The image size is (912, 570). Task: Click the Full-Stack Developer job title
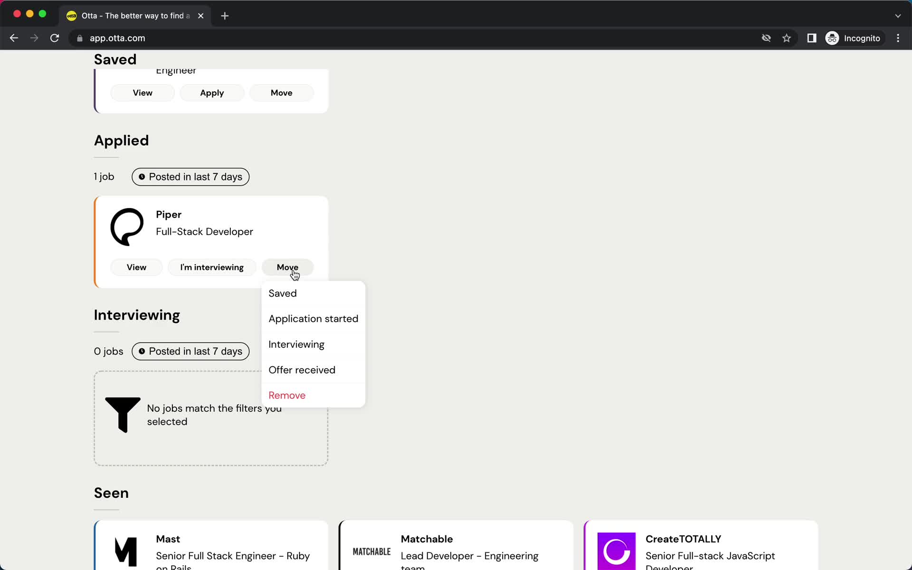click(x=204, y=232)
